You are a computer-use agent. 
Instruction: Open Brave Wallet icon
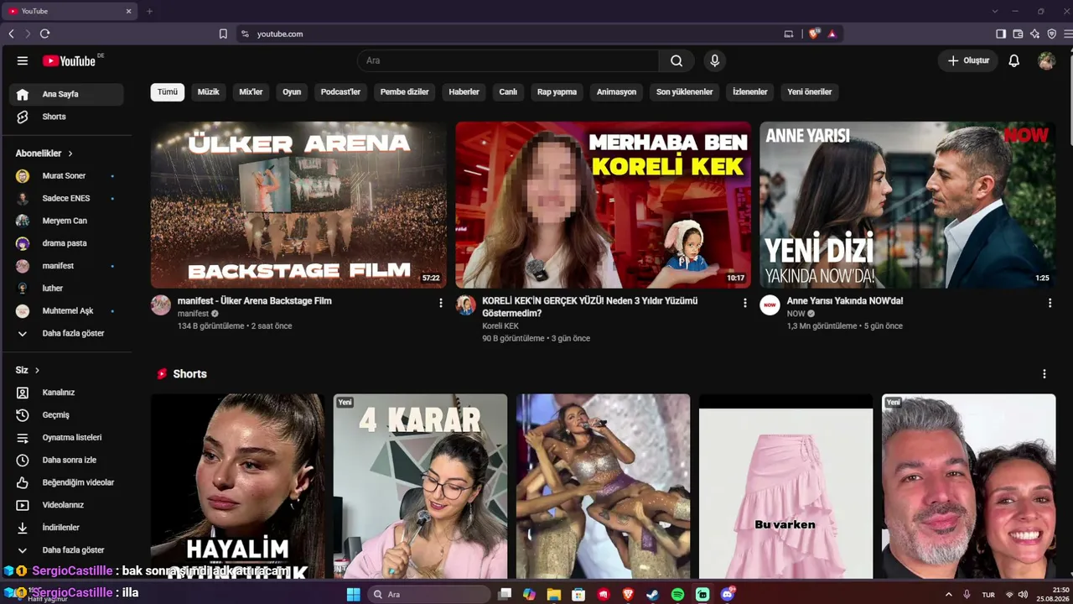pyautogui.click(x=1018, y=34)
